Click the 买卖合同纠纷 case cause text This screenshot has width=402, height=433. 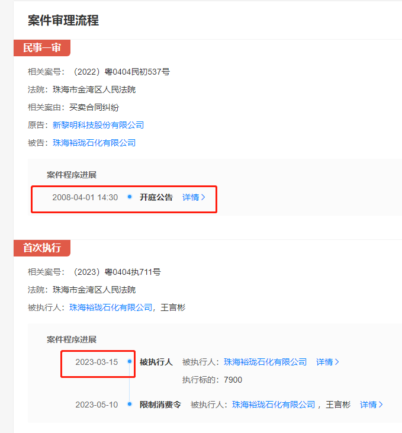pyautogui.click(x=94, y=107)
